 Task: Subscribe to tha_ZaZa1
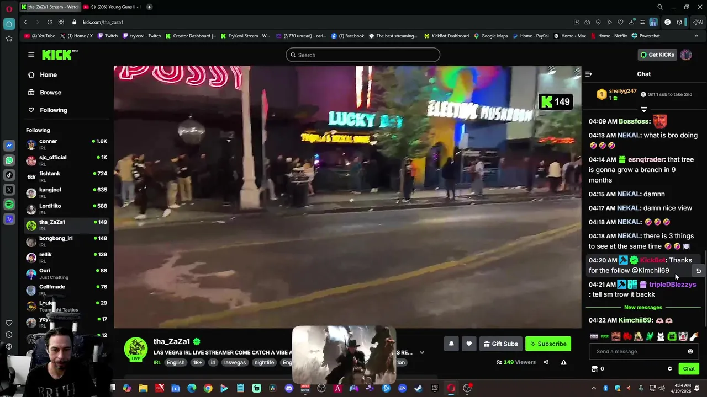point(548,344)
